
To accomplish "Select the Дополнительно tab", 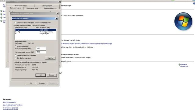I will 15,8.
